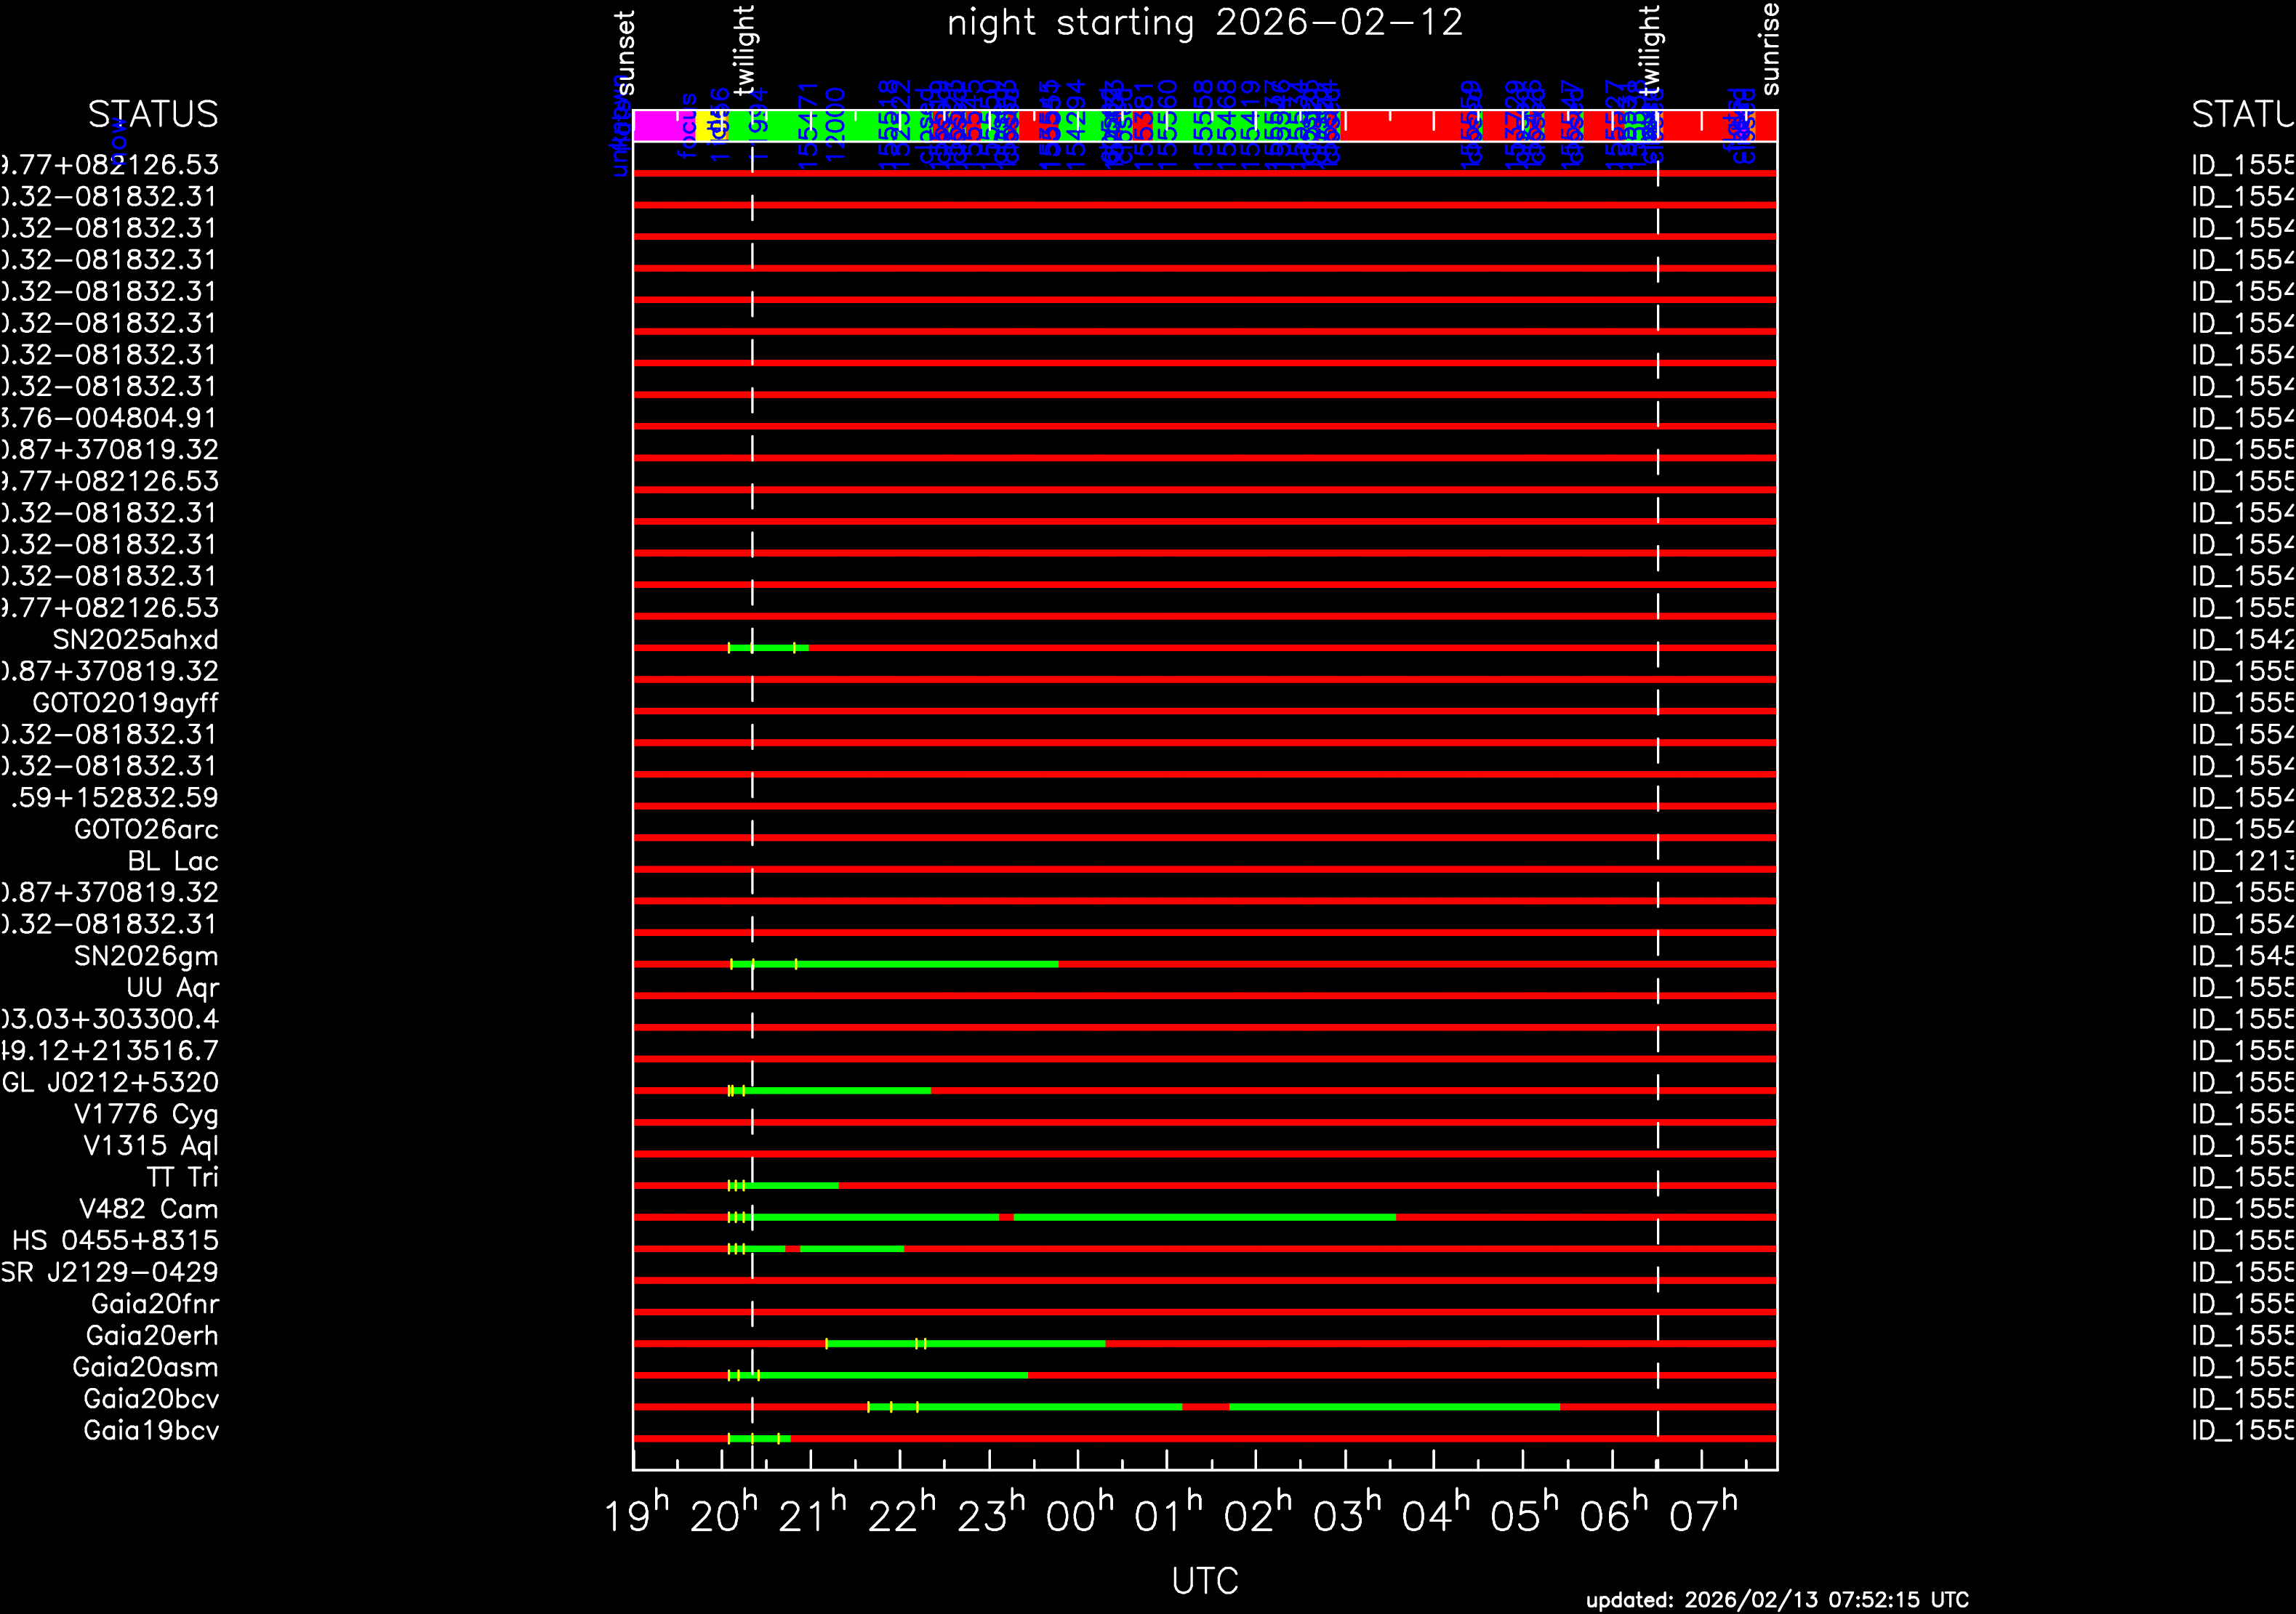Click the updated timestamp text at bottom
Viewport: 2296px width, 1614px height.
click(x=1777, y=1600)
